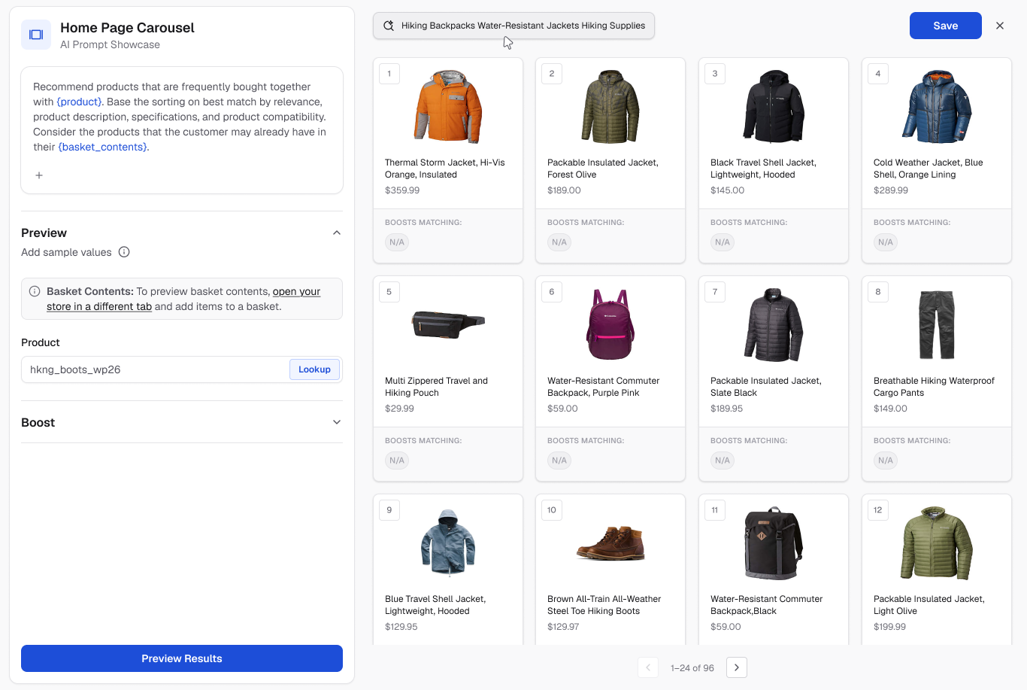Click position badge 12 on olive jacket card

pyautogui.click(x=878, y=510)
